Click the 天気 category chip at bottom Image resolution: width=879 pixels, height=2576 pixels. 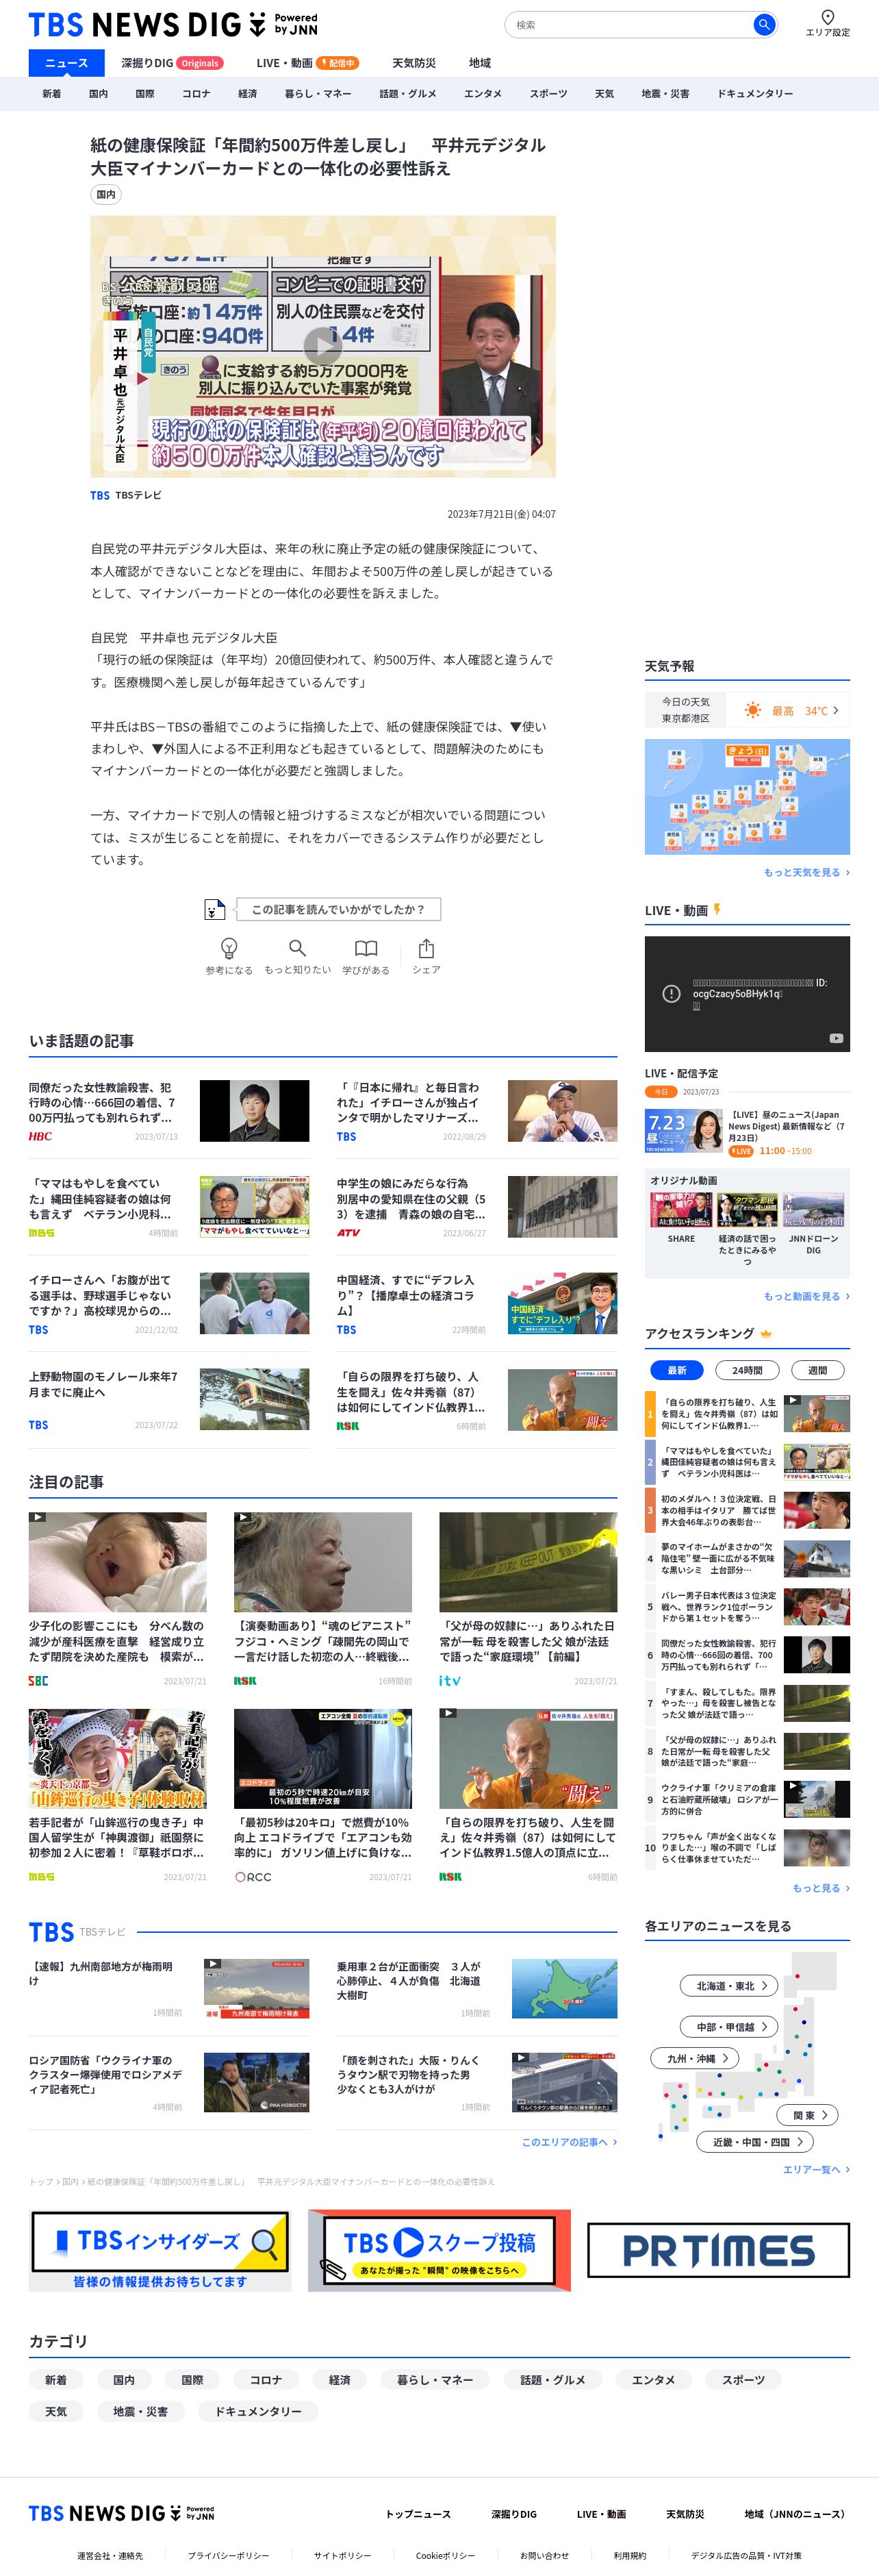pyautogui.click(x=56, y=2411)
